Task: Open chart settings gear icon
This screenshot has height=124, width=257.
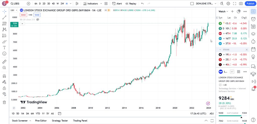Action: (x=228, y=4)
